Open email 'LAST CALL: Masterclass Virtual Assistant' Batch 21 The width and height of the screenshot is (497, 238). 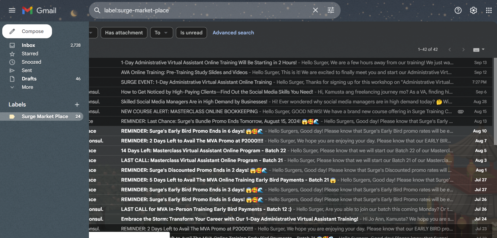[x=291, y=160]
